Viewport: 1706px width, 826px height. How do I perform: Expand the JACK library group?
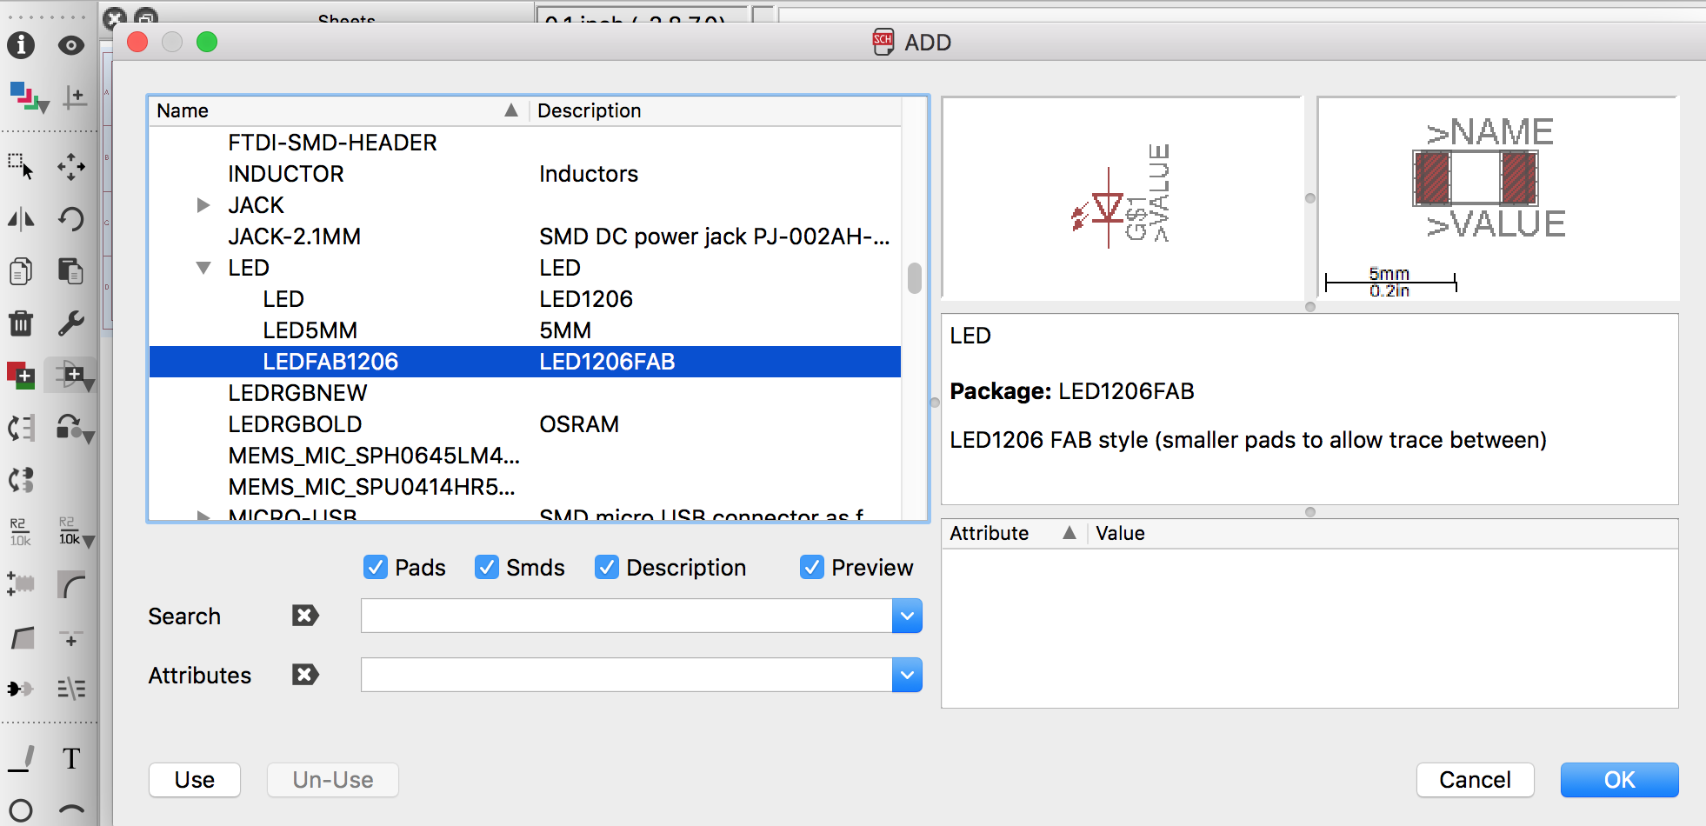(x=203, y=205)
